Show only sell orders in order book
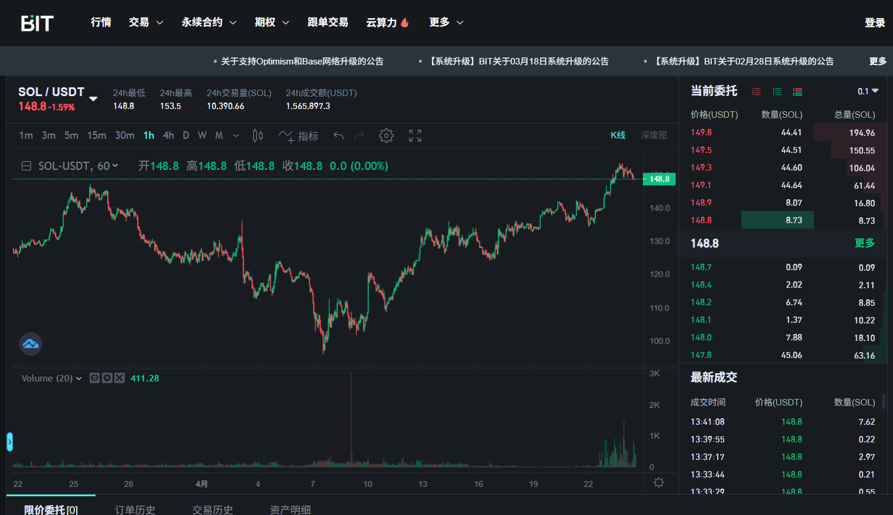 coord(756,91)
